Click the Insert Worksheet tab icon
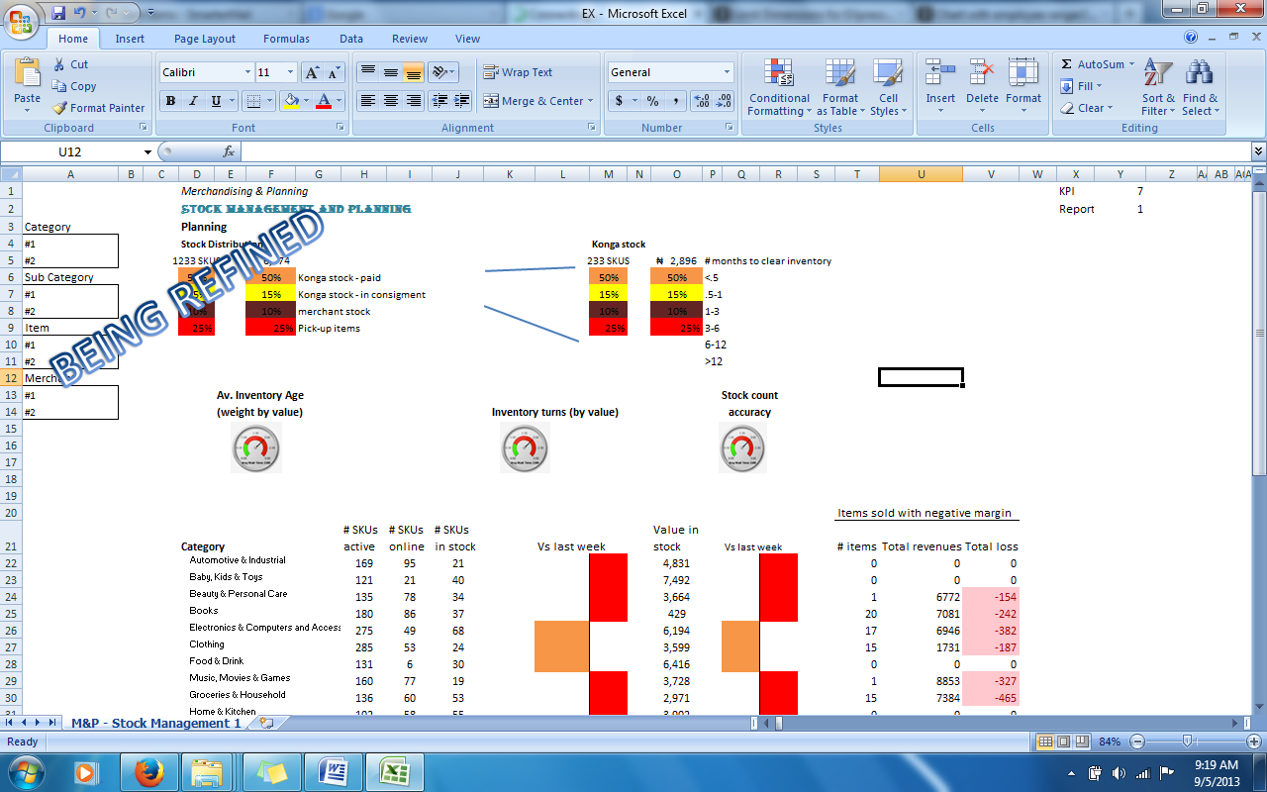This screenshot has width=1267, height=792. coord(265,724)
